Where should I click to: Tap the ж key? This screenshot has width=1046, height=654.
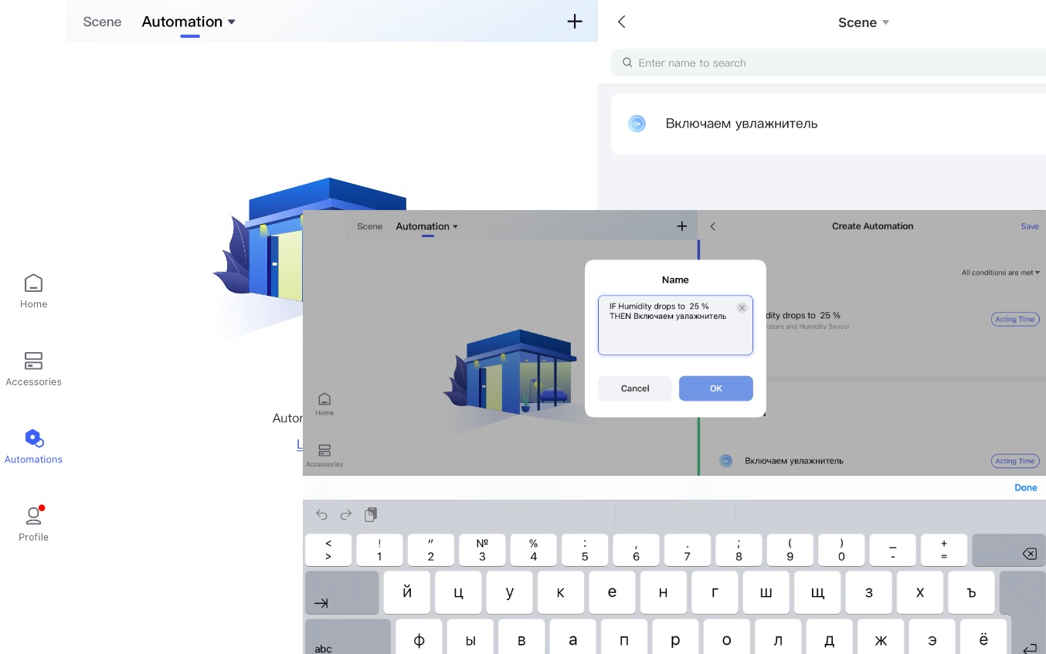pyautogui.click(x=881, y=638)
